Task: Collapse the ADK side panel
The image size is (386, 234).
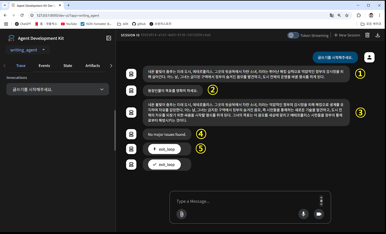Action: (x=109, y=38)
